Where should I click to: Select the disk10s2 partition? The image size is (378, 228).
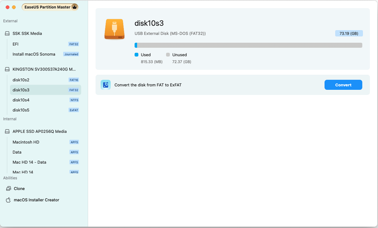click(x=46, y=80)
